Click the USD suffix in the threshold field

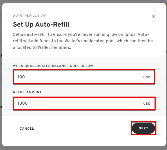click(147, 77)
